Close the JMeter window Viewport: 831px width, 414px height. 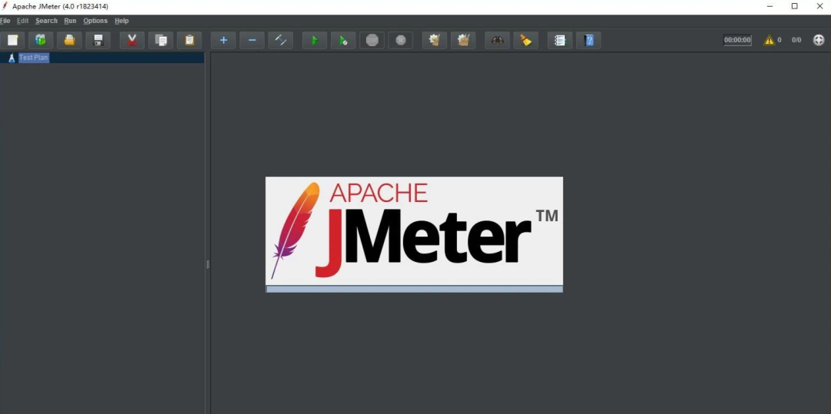[x=819, y=6]
